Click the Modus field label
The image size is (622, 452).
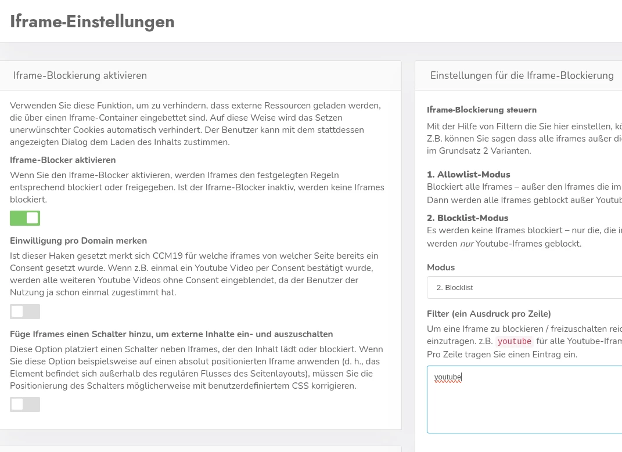pyautogui.click(x=441, y=267)
